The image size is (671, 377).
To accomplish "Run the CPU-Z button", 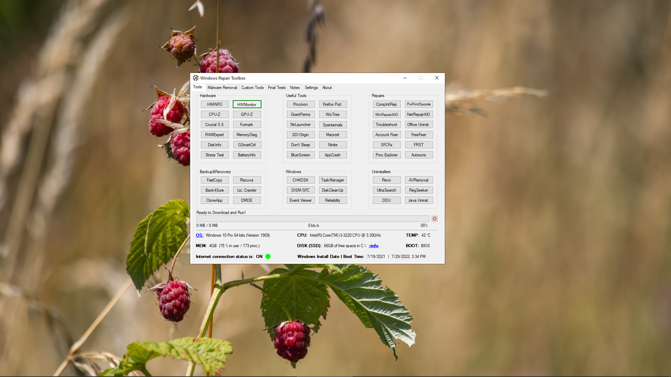I will (x=215, y=114).
